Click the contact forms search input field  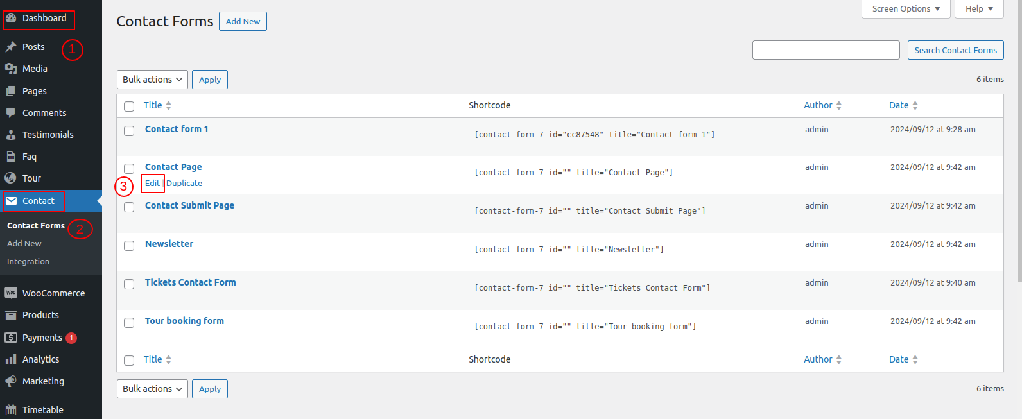(826, 50)
